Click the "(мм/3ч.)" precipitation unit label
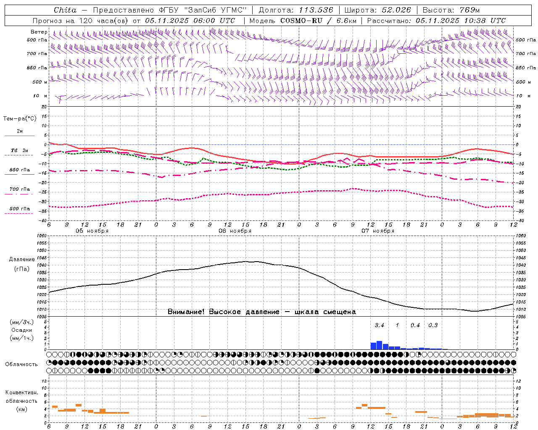The image size is (538, 430). click(x=21, y=322)
